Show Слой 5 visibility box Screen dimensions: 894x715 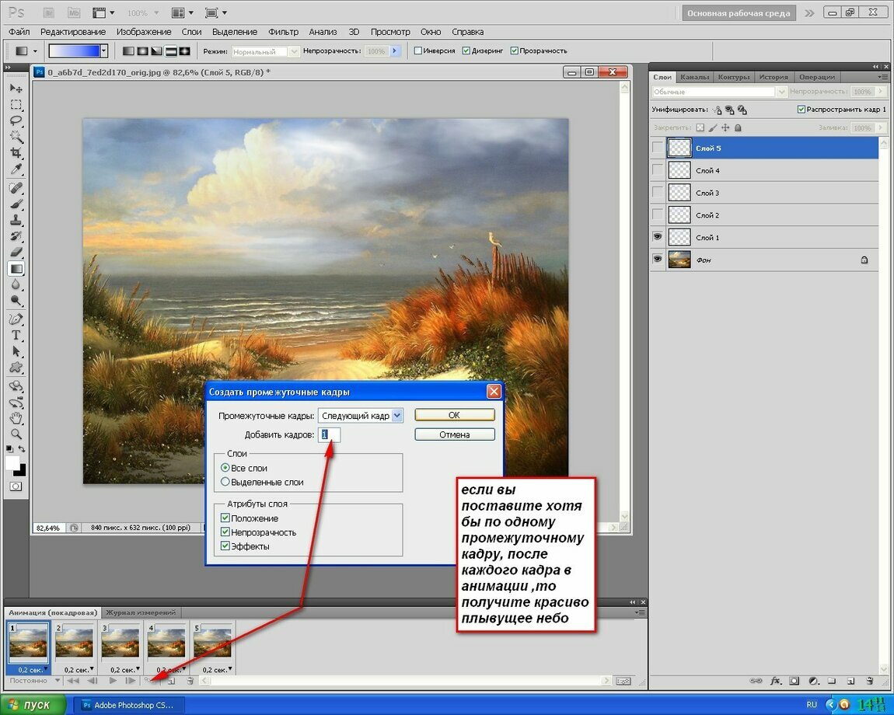[x=658, y=148]
